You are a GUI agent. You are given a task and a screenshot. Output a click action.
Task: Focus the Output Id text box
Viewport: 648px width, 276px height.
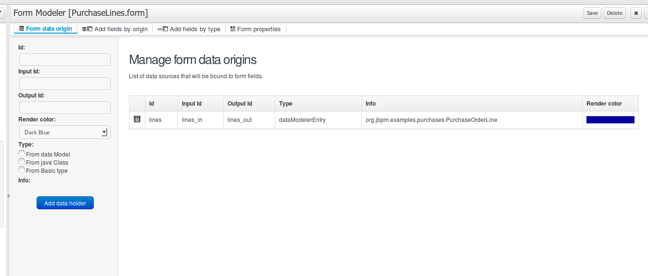[65, 108]
